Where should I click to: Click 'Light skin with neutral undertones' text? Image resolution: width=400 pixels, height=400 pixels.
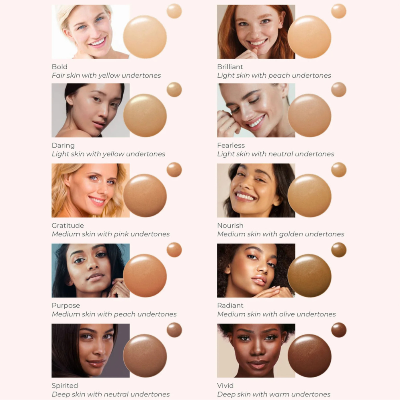[x=276, y=154]
